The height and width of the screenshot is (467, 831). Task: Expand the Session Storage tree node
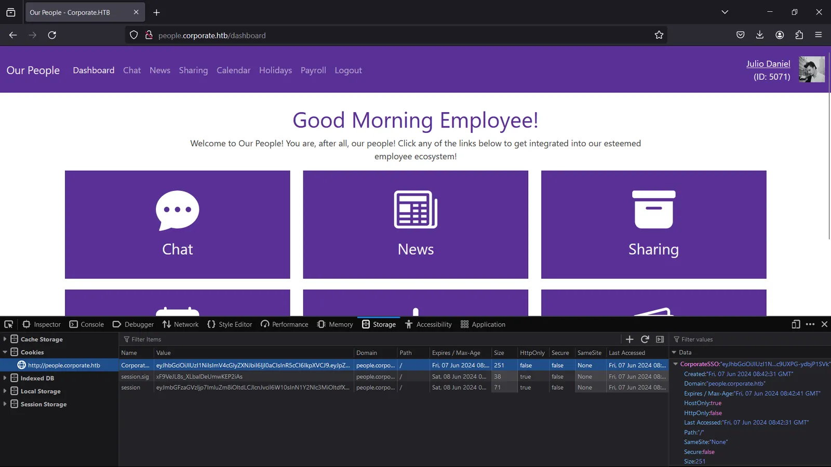tap(5, 404)
